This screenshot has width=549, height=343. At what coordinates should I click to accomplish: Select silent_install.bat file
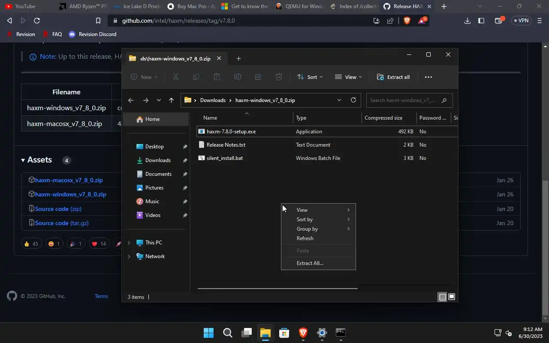pyautogui.click(x=327, y=158)
